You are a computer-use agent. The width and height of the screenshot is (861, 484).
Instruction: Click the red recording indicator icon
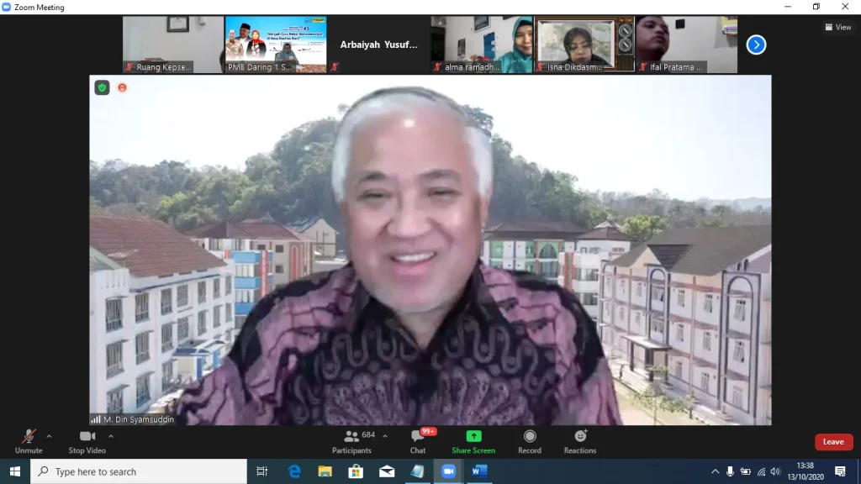point(122,87)
